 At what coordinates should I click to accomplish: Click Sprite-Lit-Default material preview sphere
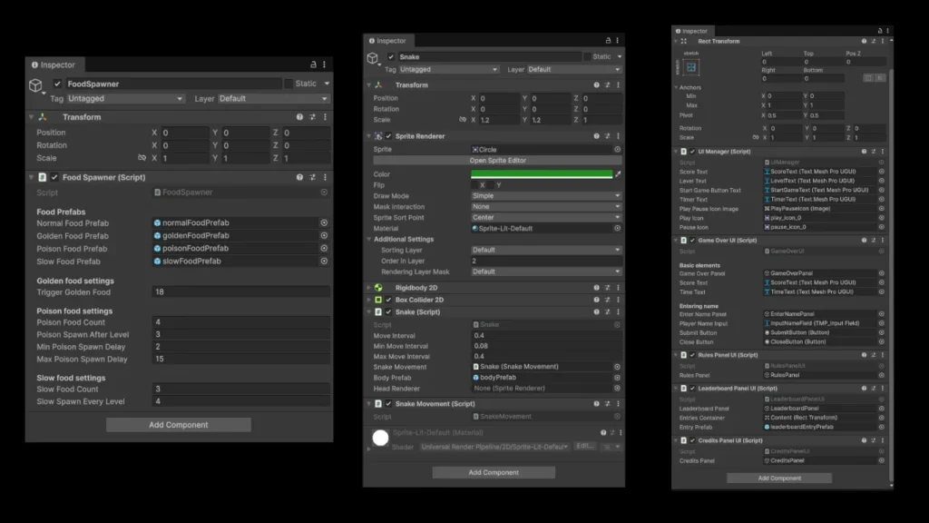tap(380, 438)
